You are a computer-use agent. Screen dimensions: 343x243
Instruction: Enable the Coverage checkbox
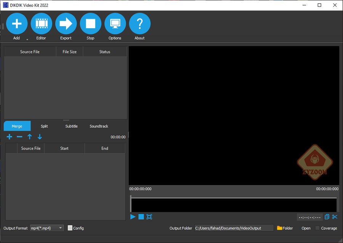317,228
